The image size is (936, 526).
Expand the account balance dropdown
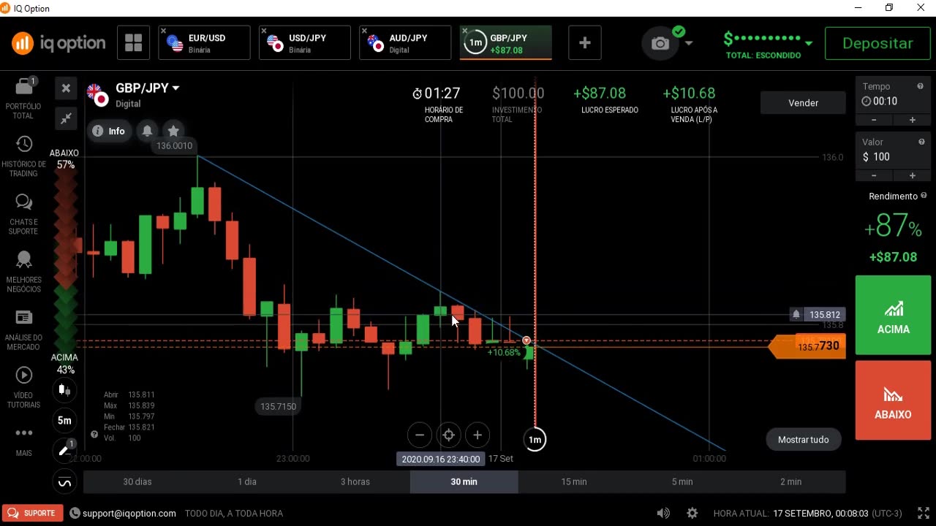click(x=809, y=44)
